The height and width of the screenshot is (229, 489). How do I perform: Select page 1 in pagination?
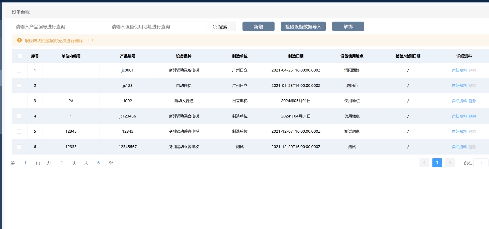tap(437, 163)
